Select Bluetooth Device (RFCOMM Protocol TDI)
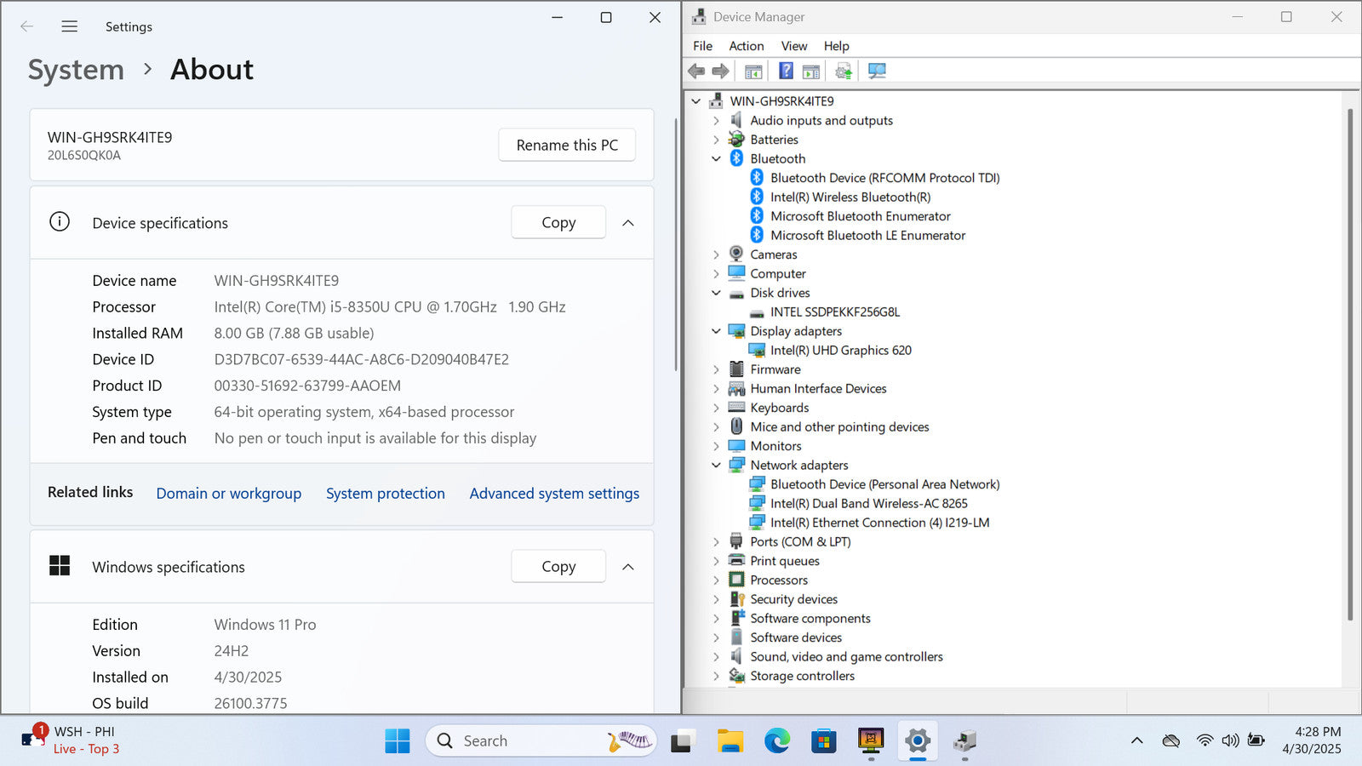 click(884, 178)
